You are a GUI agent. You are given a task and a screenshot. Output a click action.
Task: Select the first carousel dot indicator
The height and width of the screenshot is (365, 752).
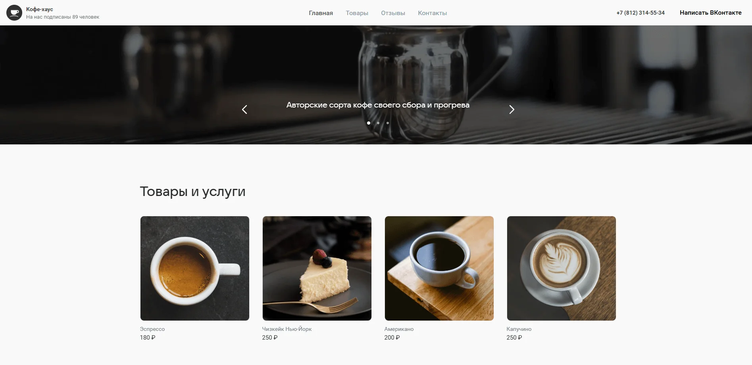[369, 123]
